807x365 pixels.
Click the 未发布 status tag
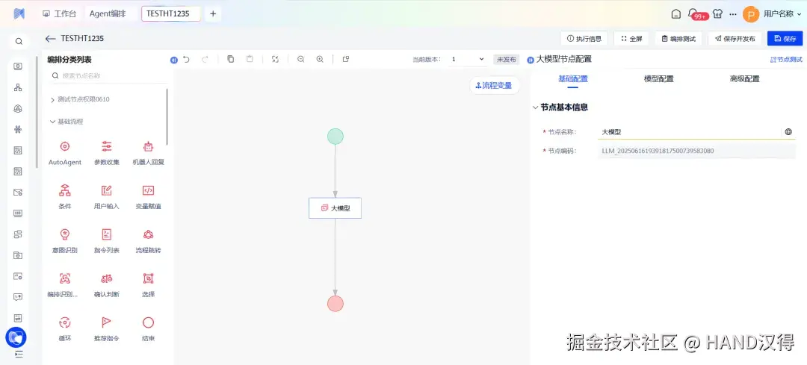506,60
